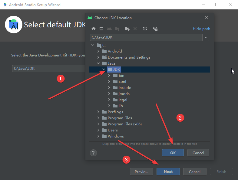
Task: Toggle show hidden files and directories
Action: click(155, 29)
